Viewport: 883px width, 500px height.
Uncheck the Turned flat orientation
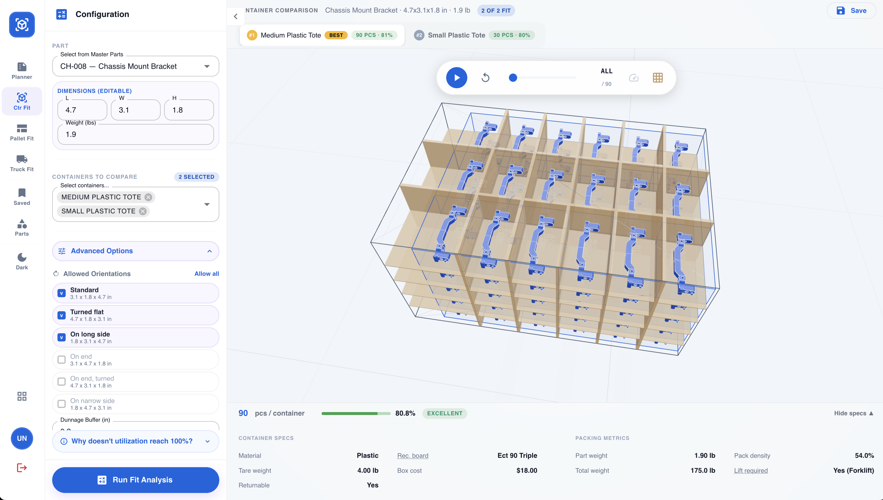pyautogui.click(x=62, y=315)
